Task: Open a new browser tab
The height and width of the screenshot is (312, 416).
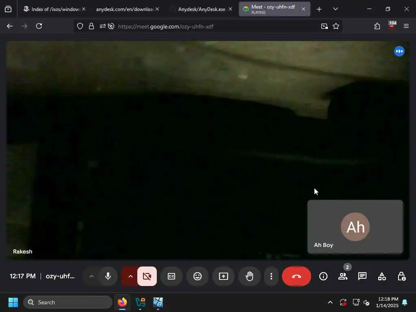Action: pyautogui.click(x=319, y=9)
